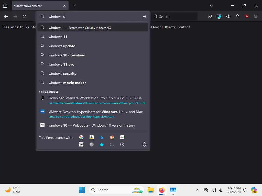The image size is (262, 196).
Task: Search open tabs with the tab icon
Action: [x=112, y=144]
